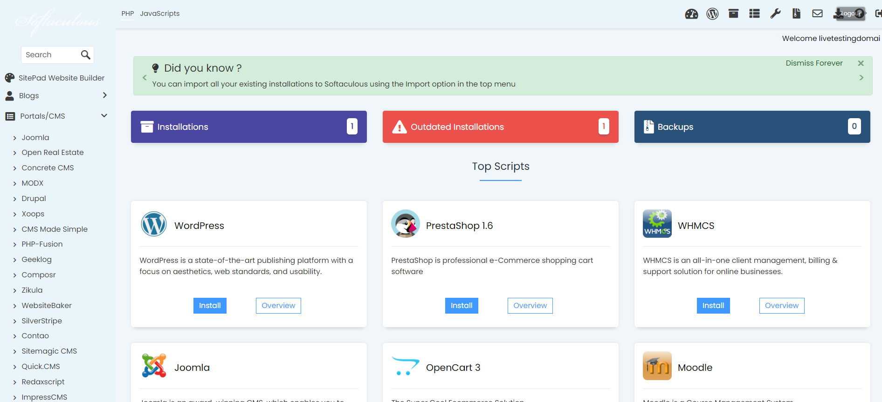Screen dimensions: 882x402
Task: Click the Moodle logo icon
Action: pos(657,366)
